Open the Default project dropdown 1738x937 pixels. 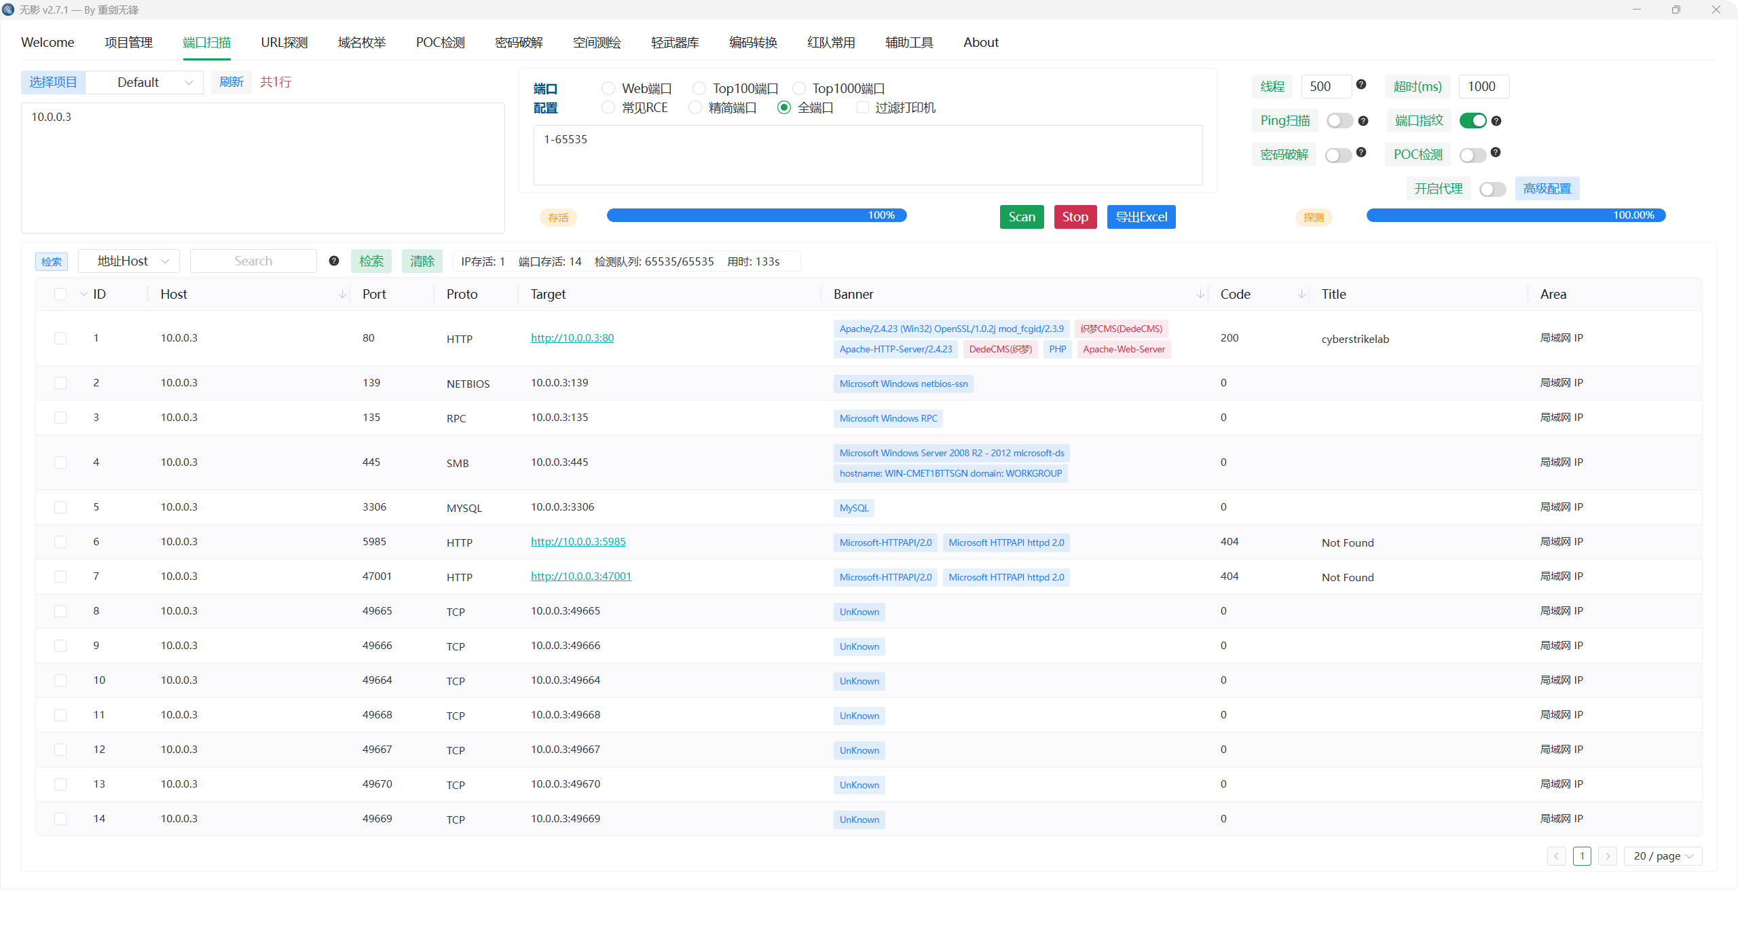(145, 82)
